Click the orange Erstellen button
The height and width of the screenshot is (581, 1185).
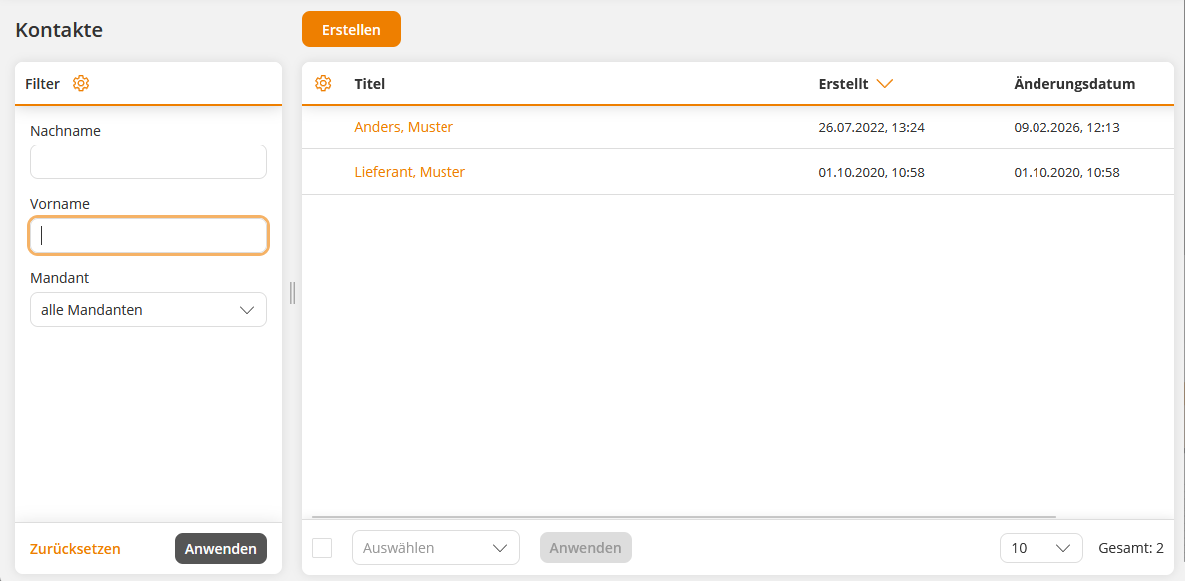click(351, 30)
